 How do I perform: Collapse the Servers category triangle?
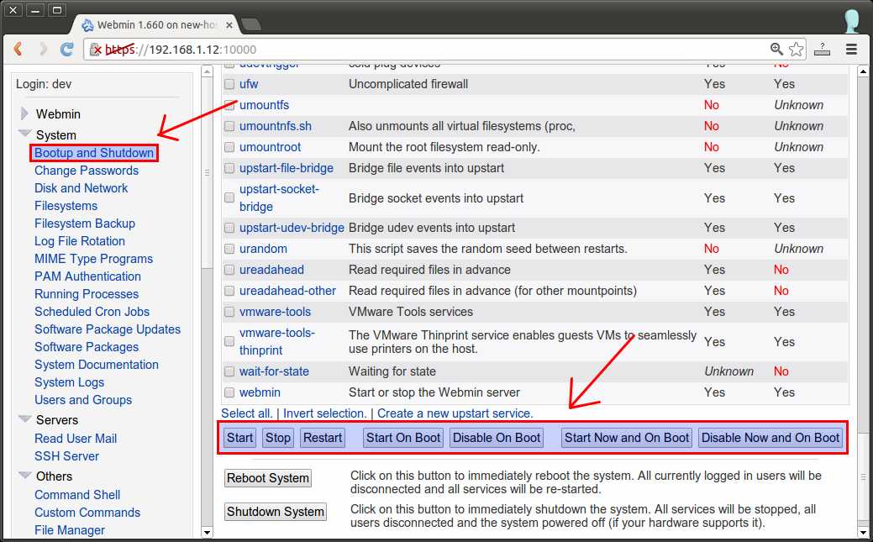coord(25,418)
